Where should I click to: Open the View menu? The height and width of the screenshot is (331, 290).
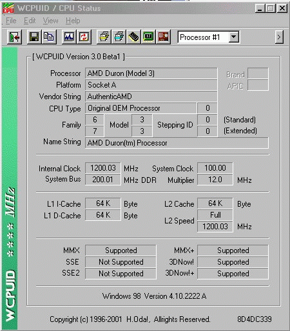[50, 21]
